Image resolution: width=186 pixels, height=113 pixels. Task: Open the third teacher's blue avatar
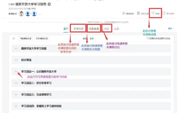(x=34, y=14)
